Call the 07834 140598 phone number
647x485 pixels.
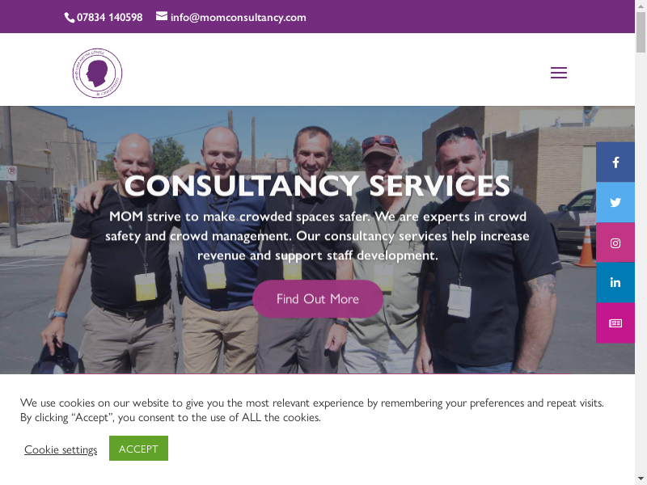[110, 17]
